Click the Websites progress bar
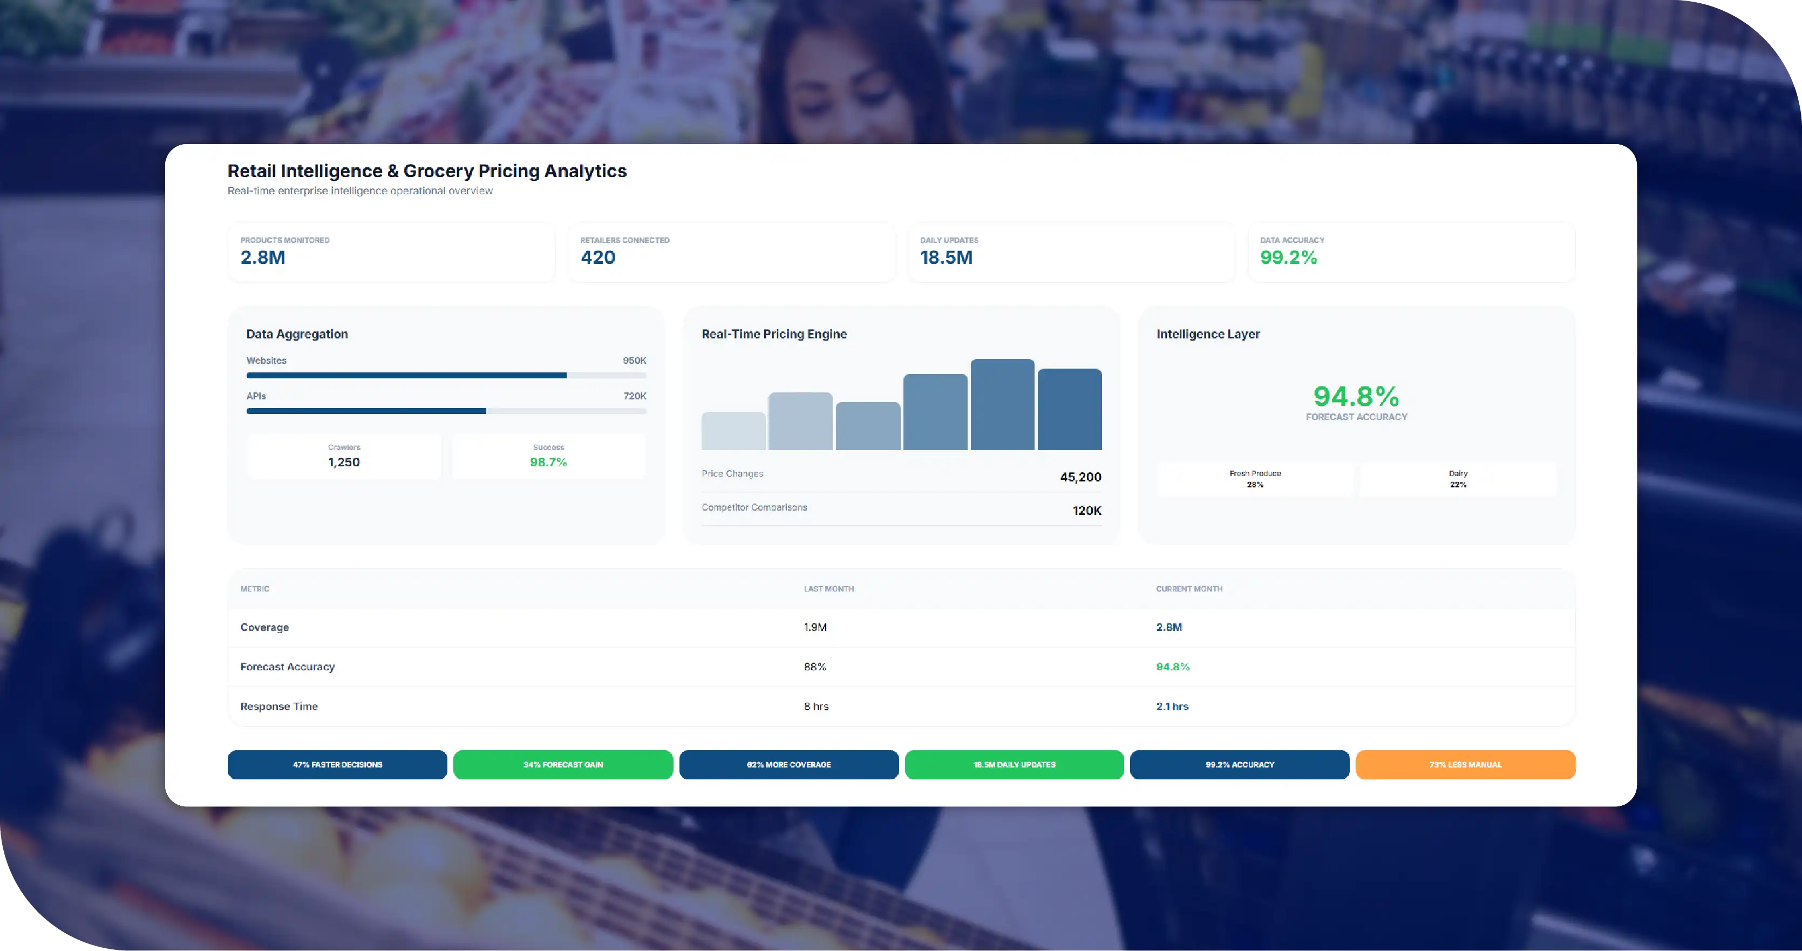The width and height of the screenshot is (1802, 951). point(446,376)
